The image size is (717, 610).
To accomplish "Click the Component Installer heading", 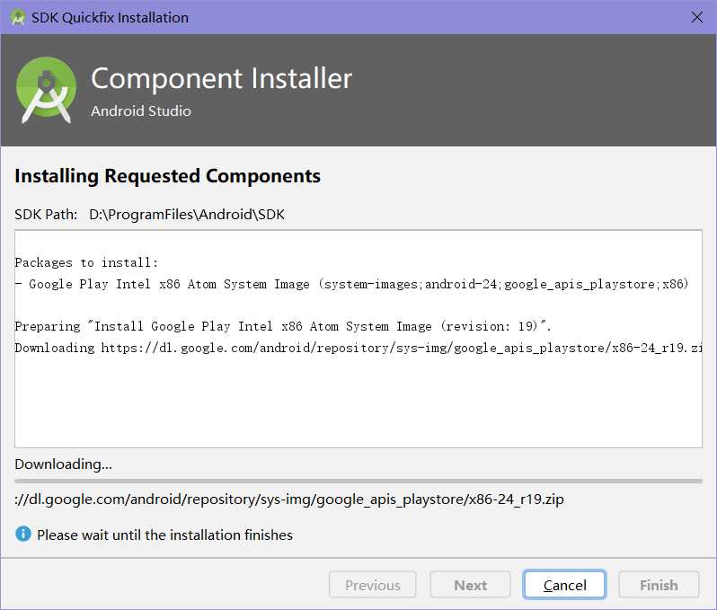I will pyautogui.click(x=221, y=78).
